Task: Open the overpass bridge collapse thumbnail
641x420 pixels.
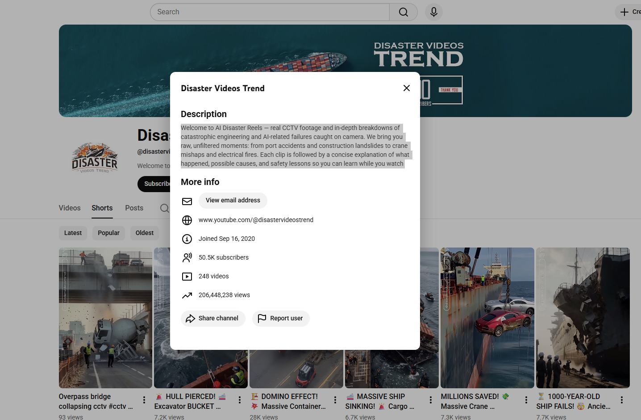Action: (105, 318)
